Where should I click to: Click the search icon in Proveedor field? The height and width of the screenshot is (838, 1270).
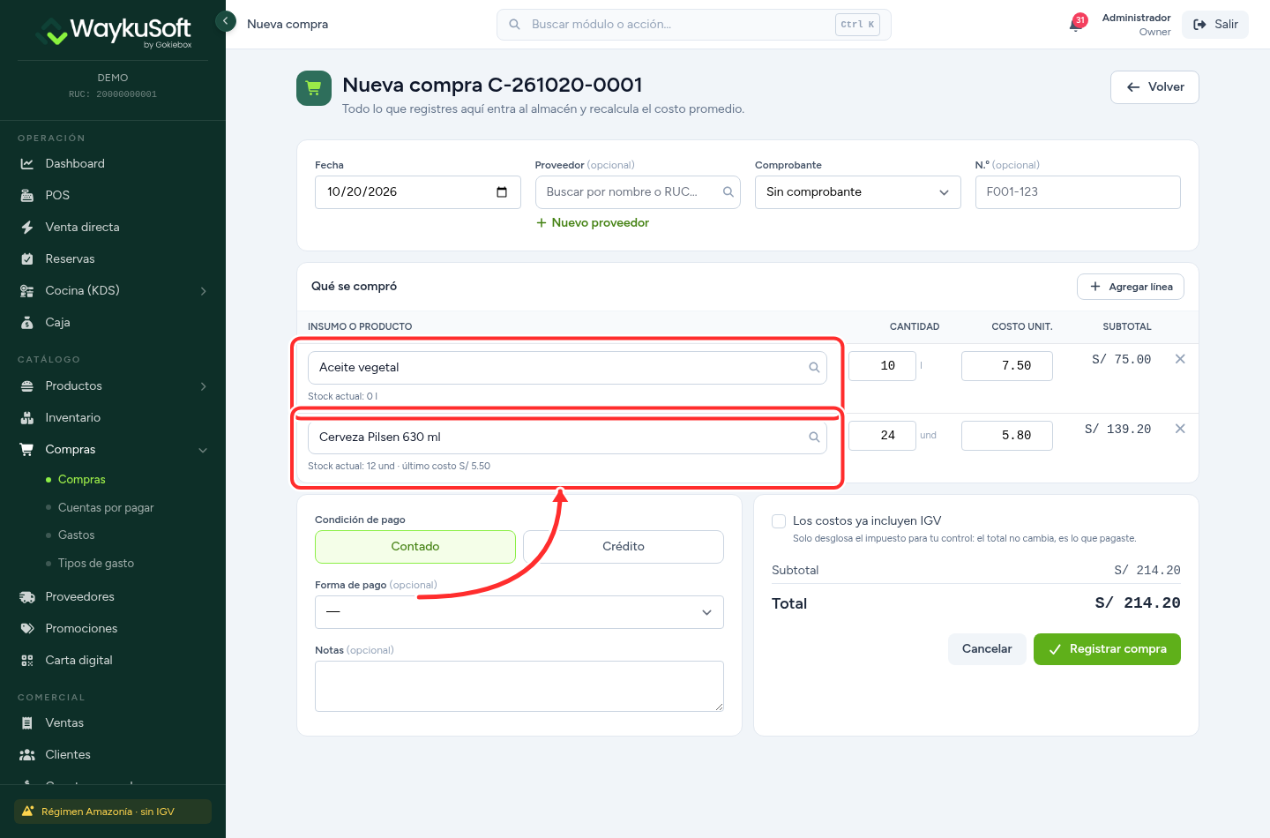[728, 192]
